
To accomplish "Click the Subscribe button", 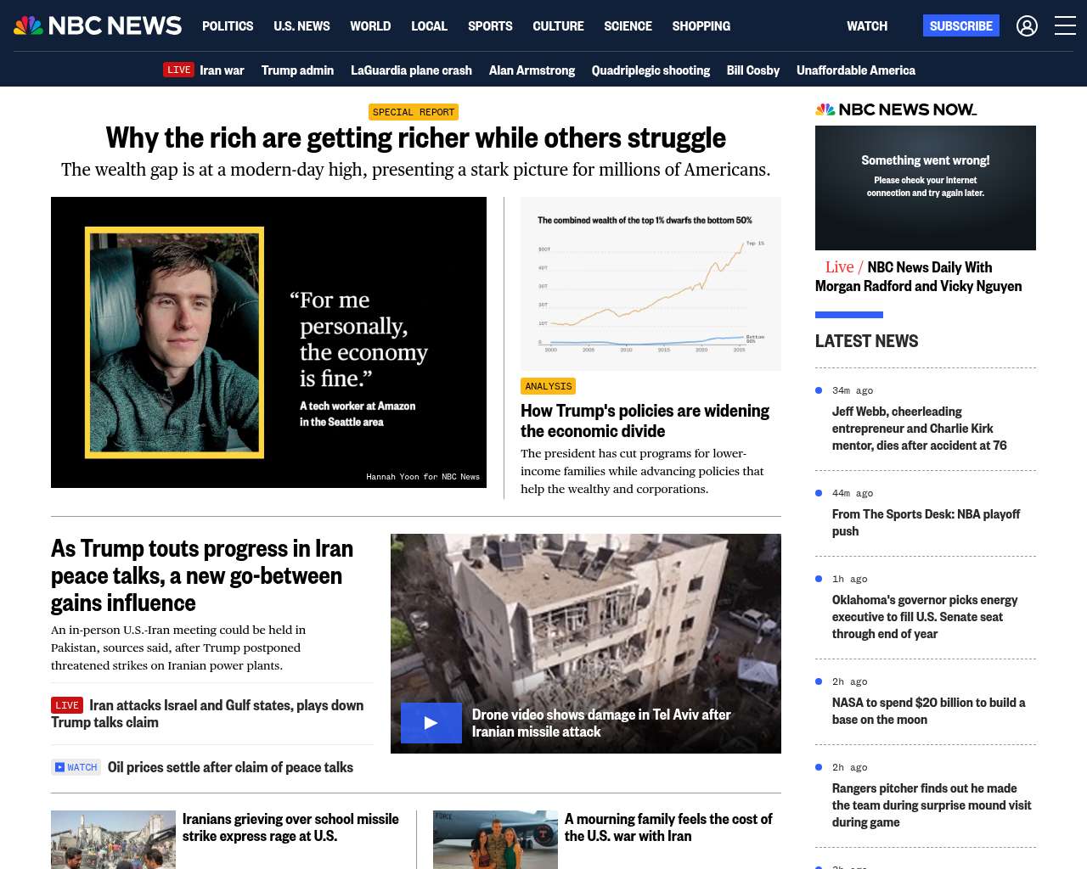I will [x=961, y=26].
